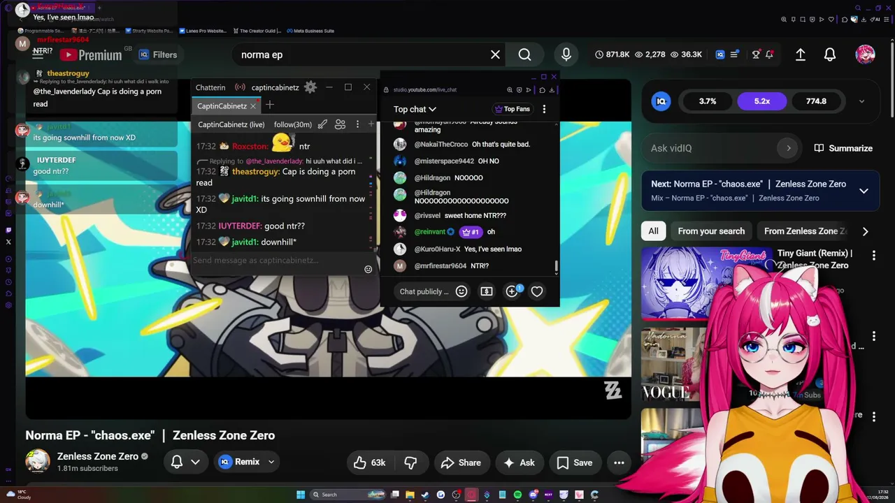This screenshot has width=895, height=503.
Task: Open the Zenless Zone Zero channel avatar
Action: pyautogui.click(x=38, y=462)
